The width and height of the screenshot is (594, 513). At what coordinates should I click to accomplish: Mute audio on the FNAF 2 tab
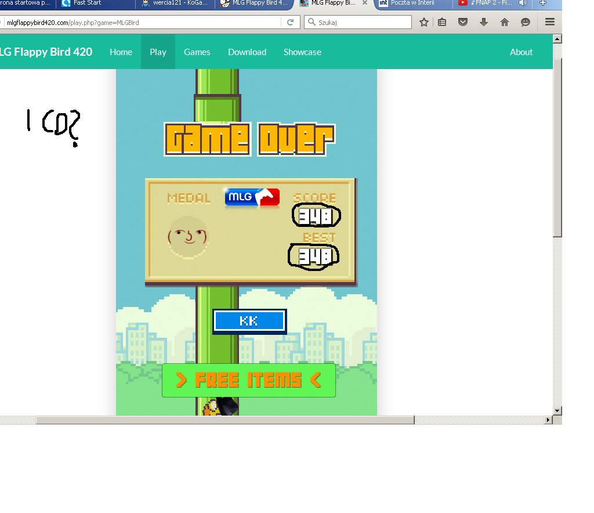(523, 3)
